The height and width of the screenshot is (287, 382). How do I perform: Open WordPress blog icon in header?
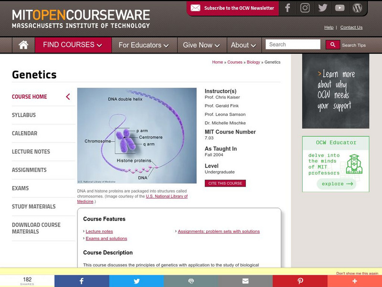coord(357,8)
